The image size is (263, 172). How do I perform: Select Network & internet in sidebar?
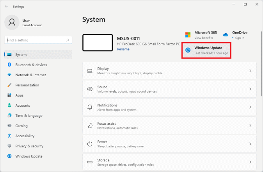[30, 75]
